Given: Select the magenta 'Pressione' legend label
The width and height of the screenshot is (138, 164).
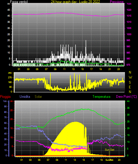Looking at the screenshot, I should [117, 2].
